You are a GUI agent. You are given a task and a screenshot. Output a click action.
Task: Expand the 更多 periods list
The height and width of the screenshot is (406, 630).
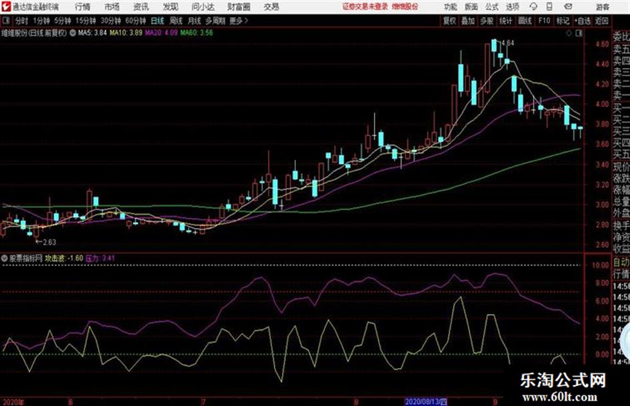click(239, 21)
